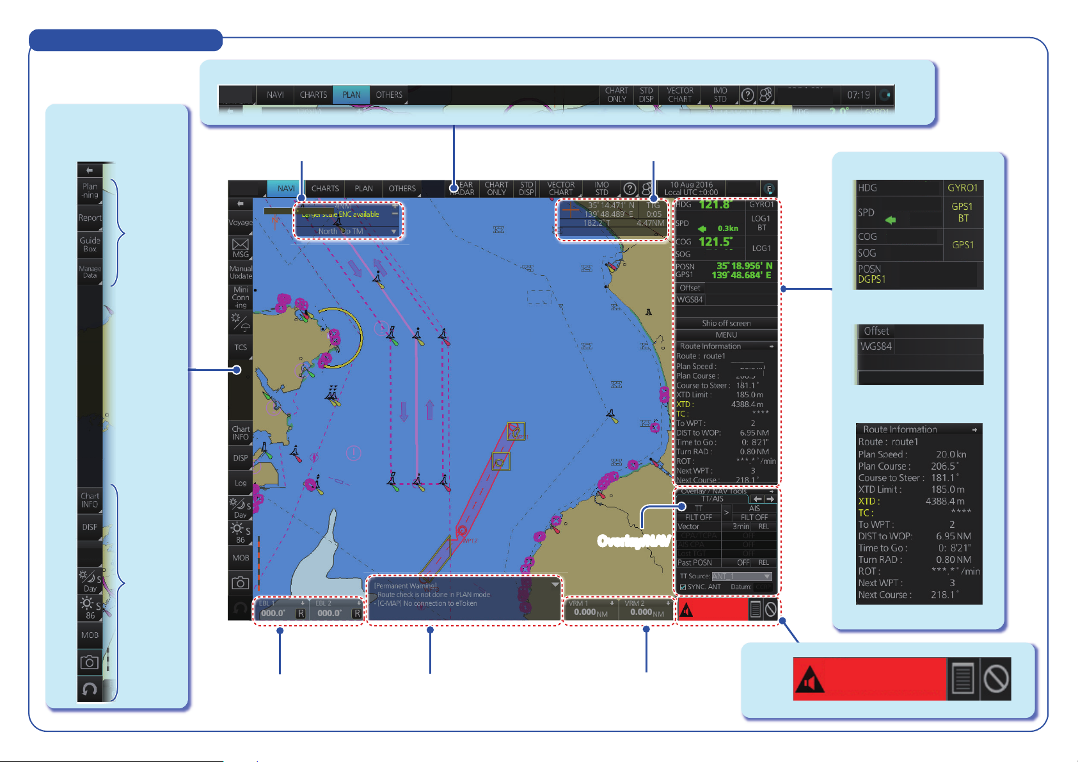Toggle EBL 1 reference R button

(x=300, y=613)
